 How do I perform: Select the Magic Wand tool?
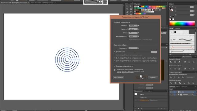pos(127,9)
